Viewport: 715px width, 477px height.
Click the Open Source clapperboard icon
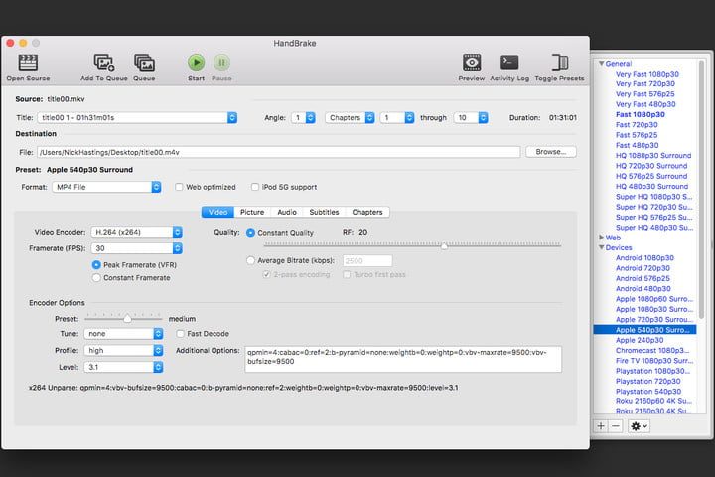coord(28,62)
